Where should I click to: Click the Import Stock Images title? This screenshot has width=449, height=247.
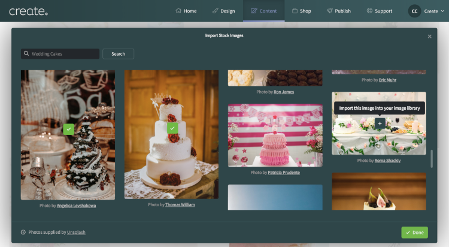tap(224, 35)
